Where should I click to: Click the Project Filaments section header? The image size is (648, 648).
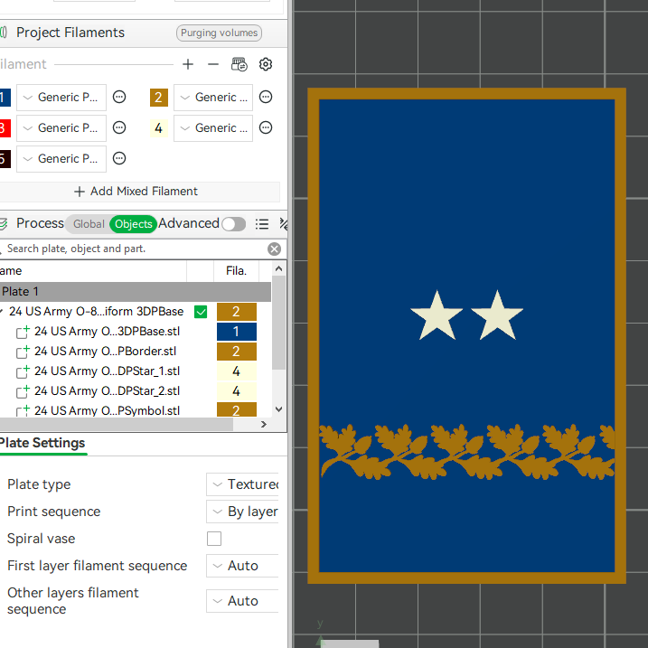click(70, 33)
